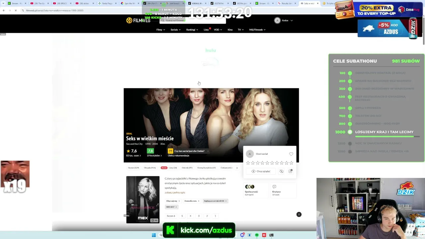
Task: Open the HBO #47 ranking tag
Action: point(171,207)
